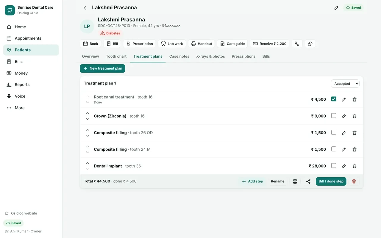Click Receive ₹ 2,200 button
Viewport: 381px width, 238px height.
269,44
